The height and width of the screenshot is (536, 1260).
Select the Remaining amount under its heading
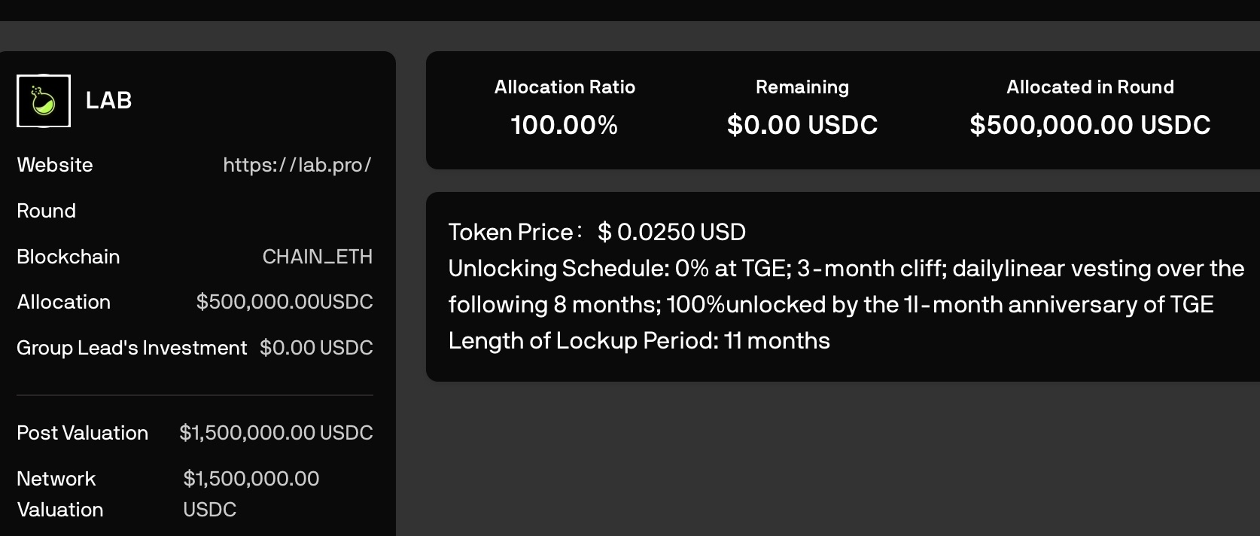pos(802,125)
